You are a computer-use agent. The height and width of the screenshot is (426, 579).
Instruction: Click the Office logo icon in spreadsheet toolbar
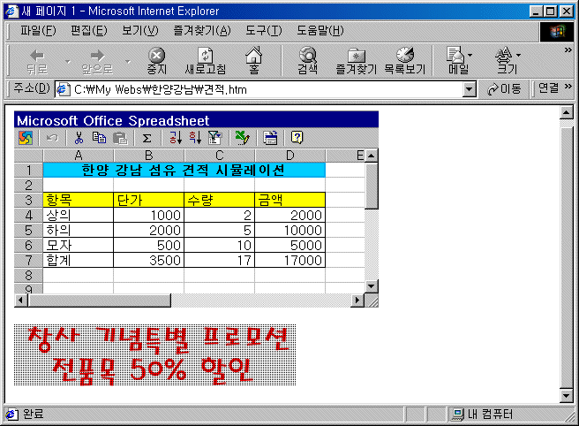26,138
